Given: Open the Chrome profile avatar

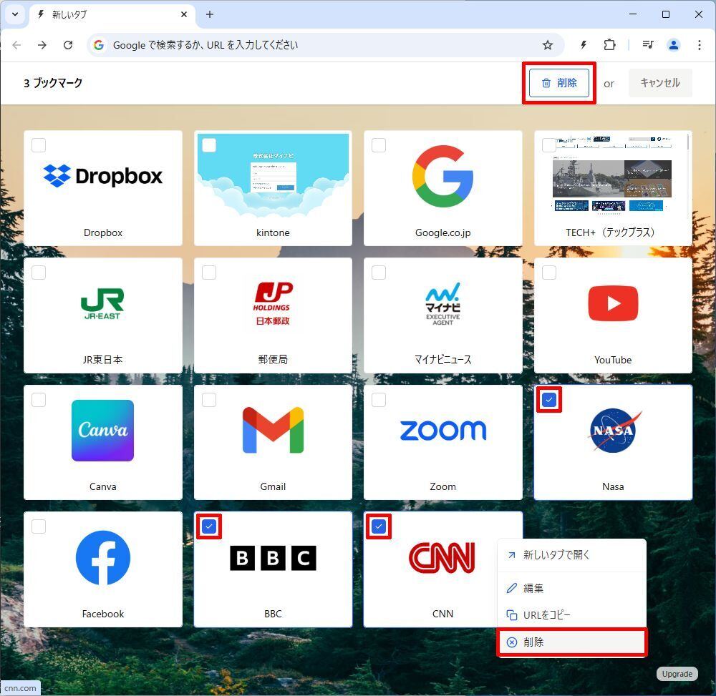Looking at the screenshot, I should click(674, 44).
